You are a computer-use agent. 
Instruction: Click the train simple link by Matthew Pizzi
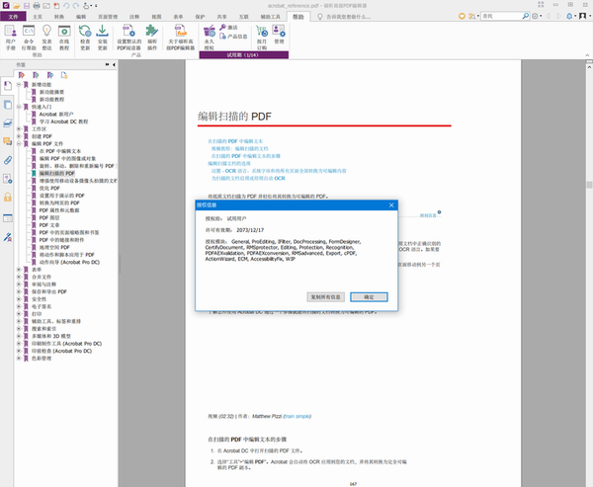[x=297, y=416]
